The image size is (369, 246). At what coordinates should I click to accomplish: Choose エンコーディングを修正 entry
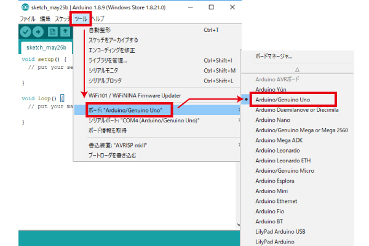(x=157, y=50)
